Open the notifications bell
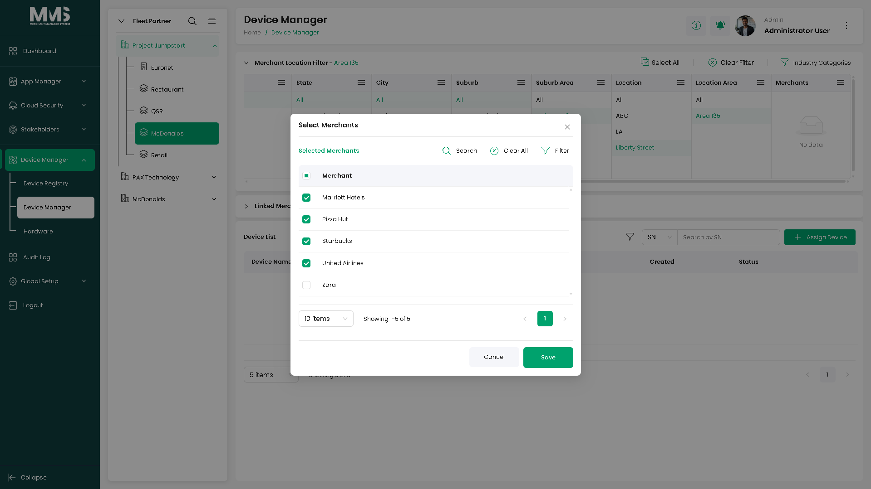This screenshot has width=871, height=489. point(720,26)
